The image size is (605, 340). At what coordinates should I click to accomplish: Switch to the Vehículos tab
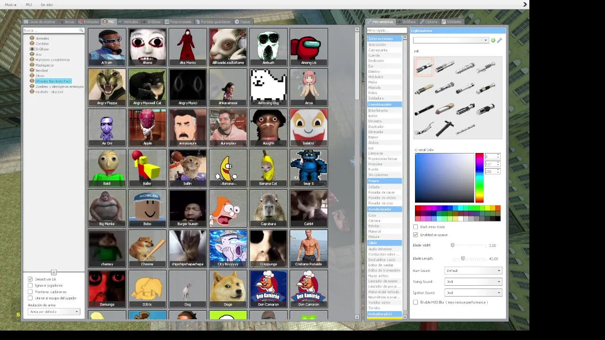click(128, 22)
